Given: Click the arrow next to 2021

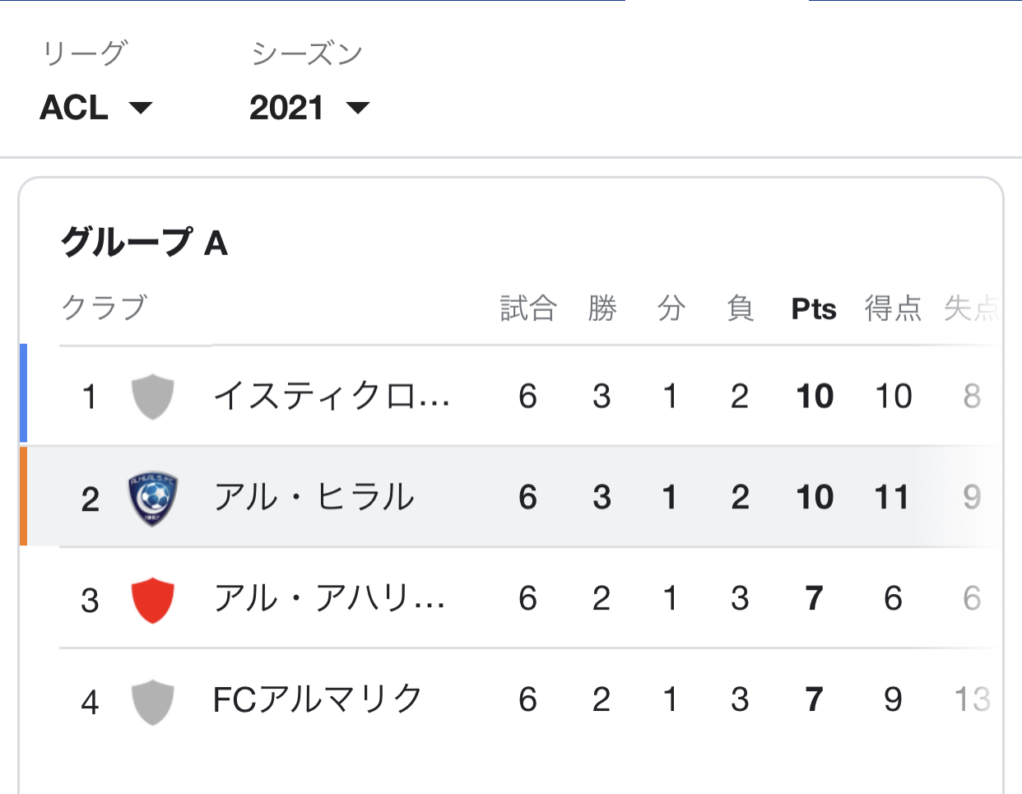Looking at the screenshot, I should tap(358, 108).
